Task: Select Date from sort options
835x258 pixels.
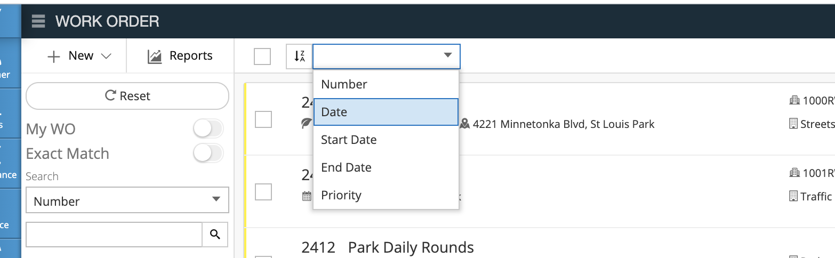Action: pos(386,112)
